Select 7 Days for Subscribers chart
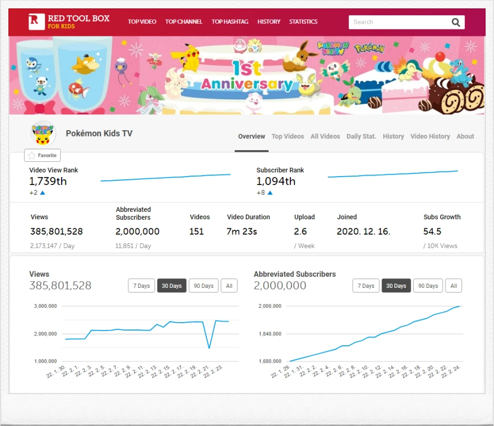 point(366,286)
